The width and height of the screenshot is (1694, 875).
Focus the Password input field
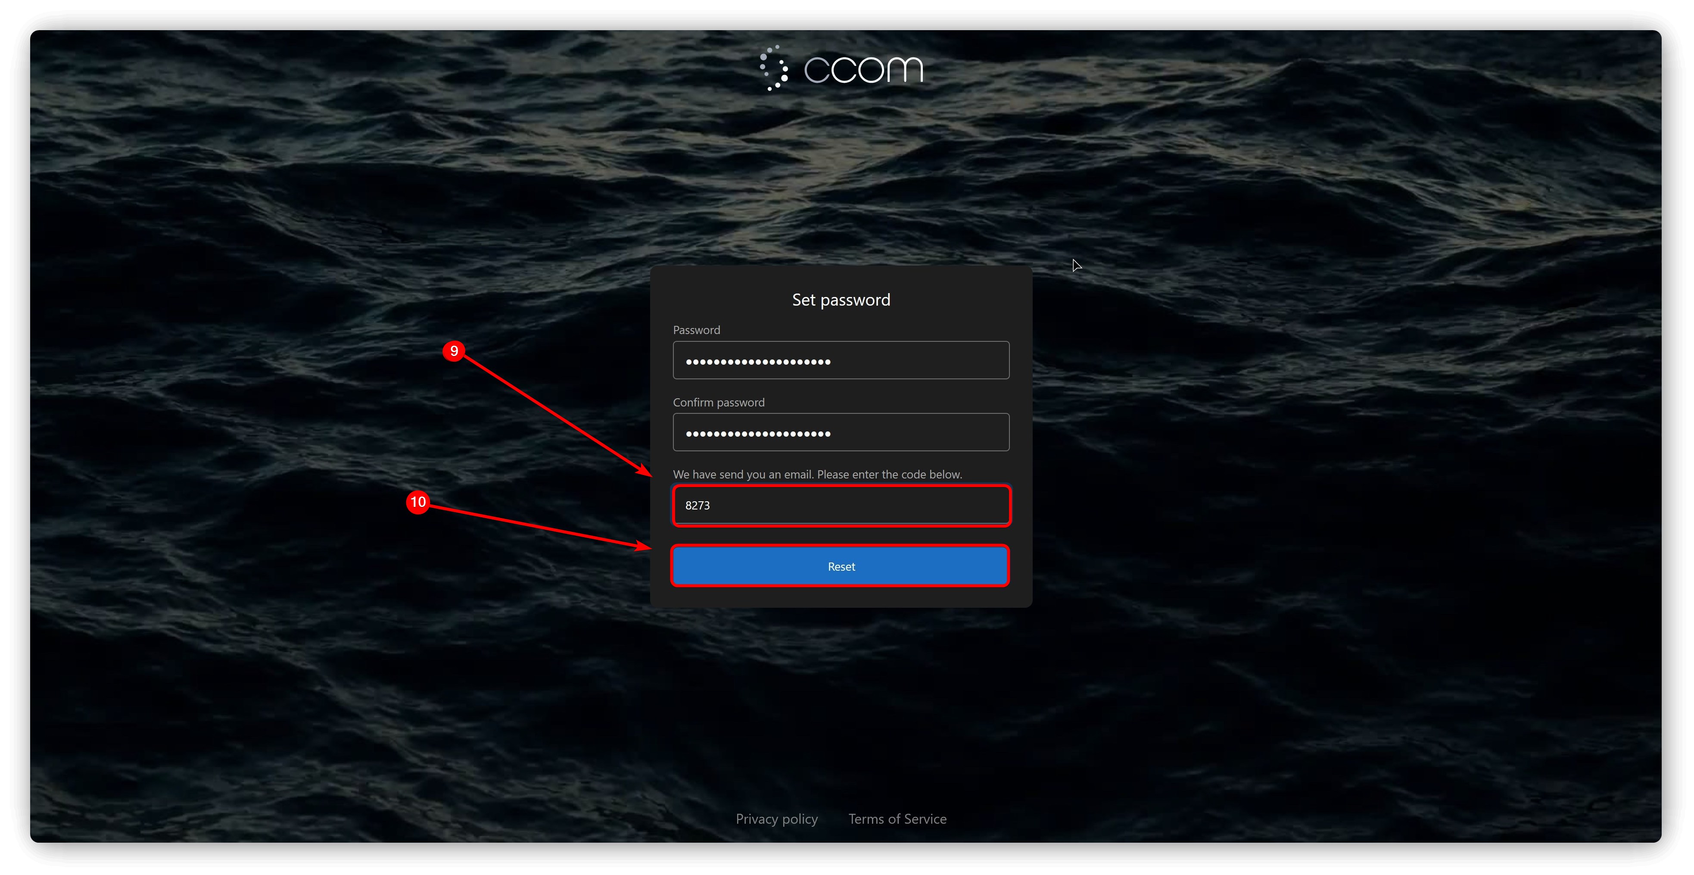click(x=841, y=360)
